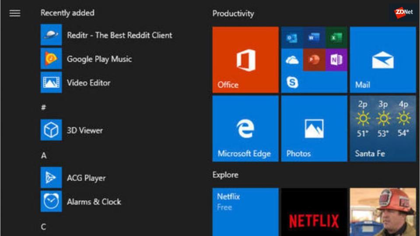Viewport: 420px width, 236px height.
Task: Click the 'Explore' group title
Action: pos(225,175)
